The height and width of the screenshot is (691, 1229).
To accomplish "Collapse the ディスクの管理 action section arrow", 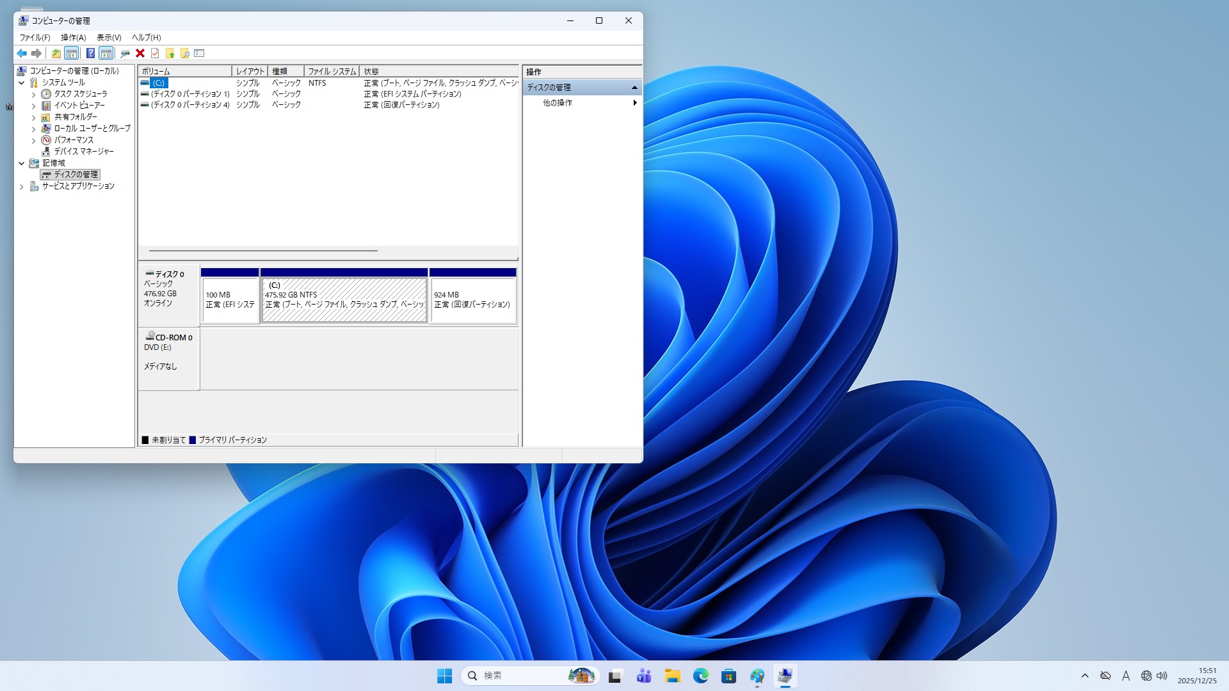I will pos(634,87).
